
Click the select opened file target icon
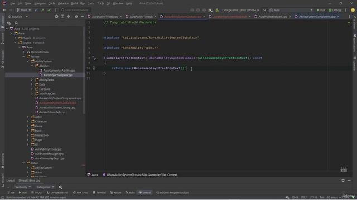(x=56, y=17)
